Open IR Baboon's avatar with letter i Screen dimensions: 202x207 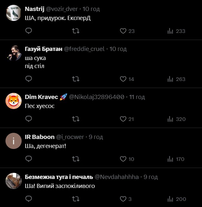pyautogui.click(x=14, y=141)
